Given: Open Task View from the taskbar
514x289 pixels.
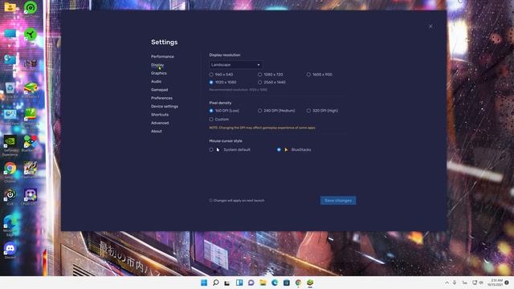Looking at the screenshot, I should [x=227, y=283].
